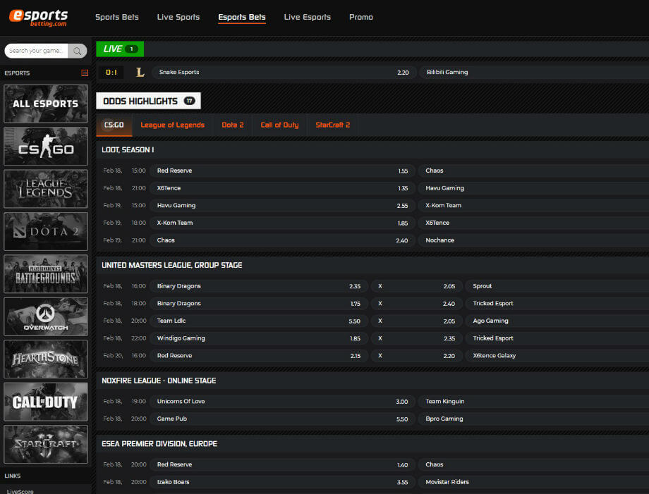Open the Dota 2 sidebar tile
This screenshot has height=494, width=649.
coord(46,231)
